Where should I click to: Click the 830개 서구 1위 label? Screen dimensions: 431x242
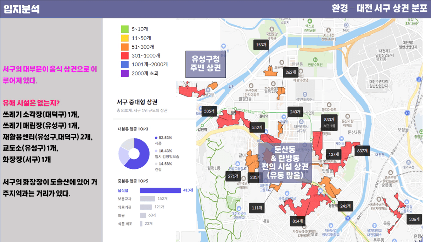(329, 122)
